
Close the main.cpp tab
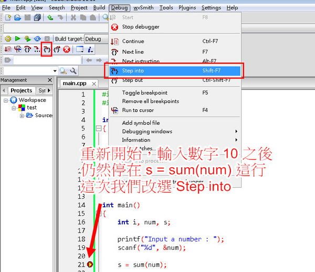point(94,84)
